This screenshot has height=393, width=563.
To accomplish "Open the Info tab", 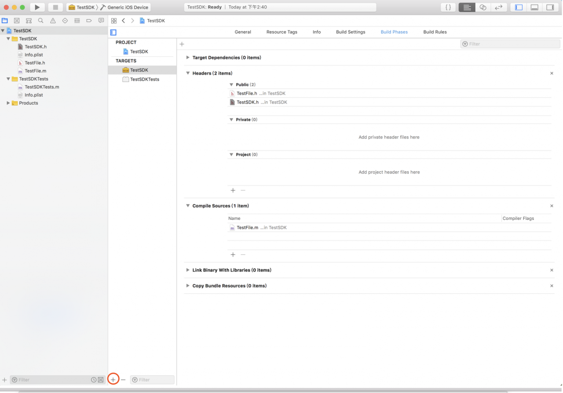I will 317,32.
